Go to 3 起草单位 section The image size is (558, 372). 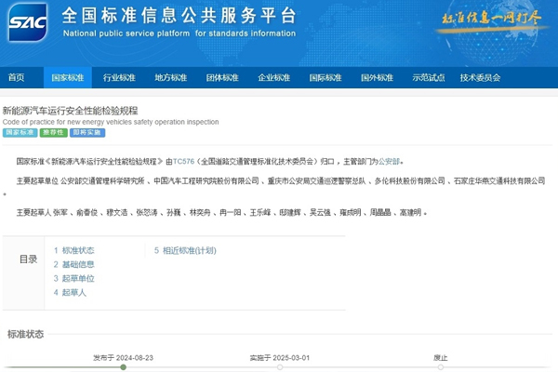point(73,279)
